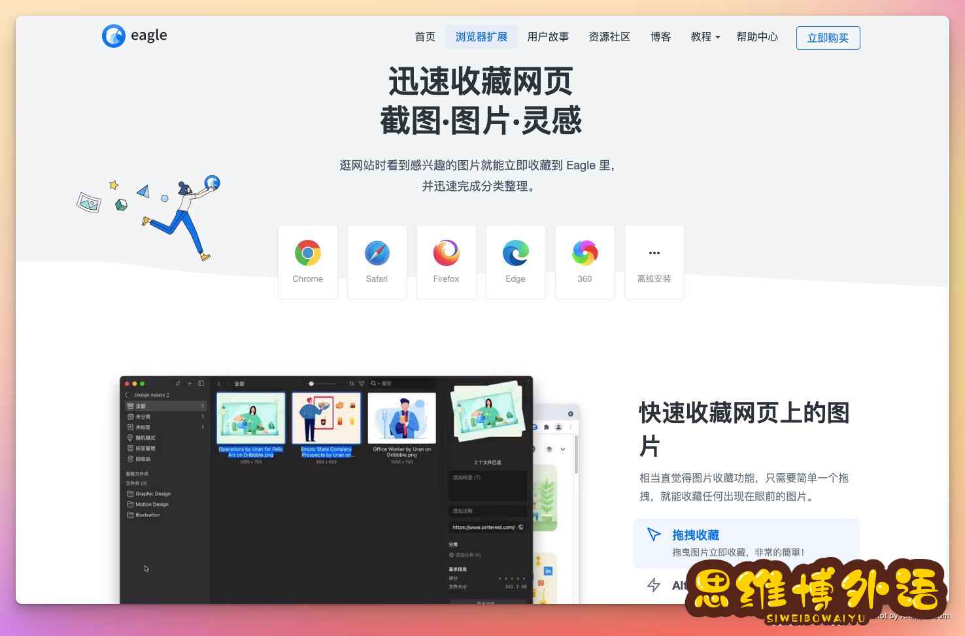
Task: Open 帮助中心 from the nav bar
Action: point(757,37)
